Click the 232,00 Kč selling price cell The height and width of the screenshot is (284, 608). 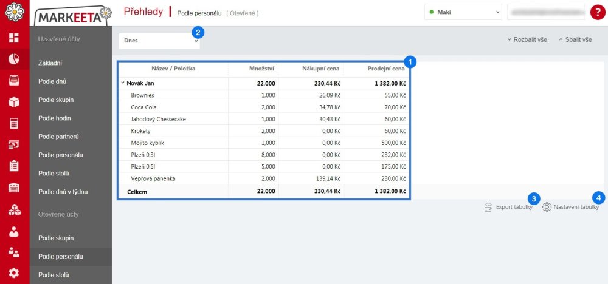pyautogui.click(x=392, y=155)
